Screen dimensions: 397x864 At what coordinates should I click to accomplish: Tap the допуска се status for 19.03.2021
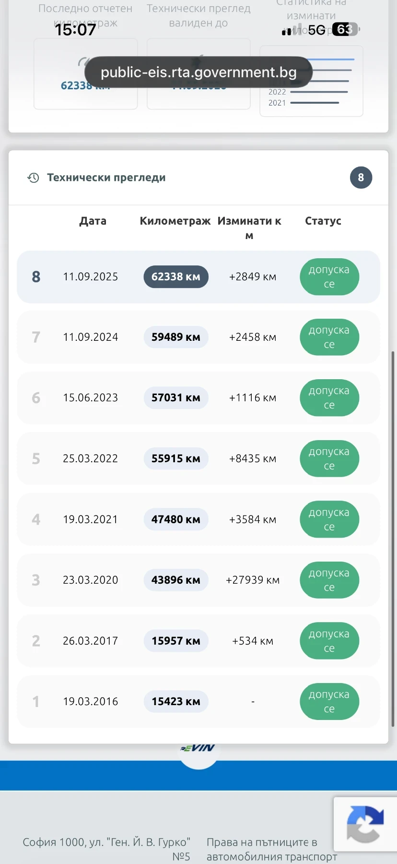[x=329, y=519]
